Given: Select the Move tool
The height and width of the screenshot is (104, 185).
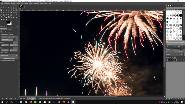Looking at the screenshot, I should tap(11, 10).
